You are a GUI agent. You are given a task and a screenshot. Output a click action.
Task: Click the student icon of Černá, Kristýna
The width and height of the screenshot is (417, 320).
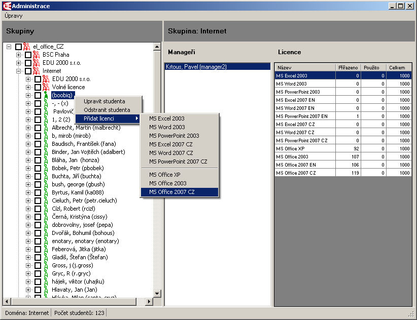(46, 217)
